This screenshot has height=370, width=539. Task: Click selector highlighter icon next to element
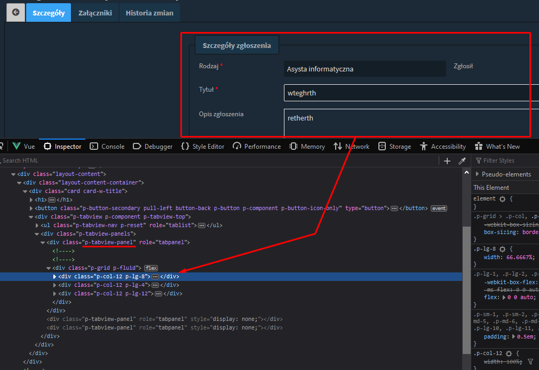[502, 199]
